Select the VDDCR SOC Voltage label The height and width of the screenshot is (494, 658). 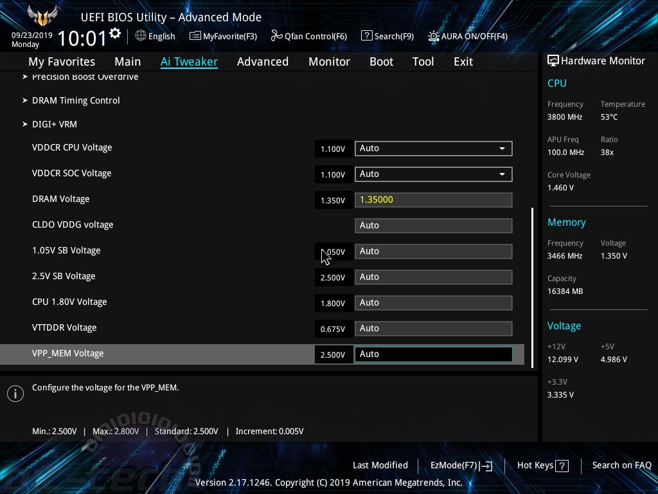[x=72, y=174]
